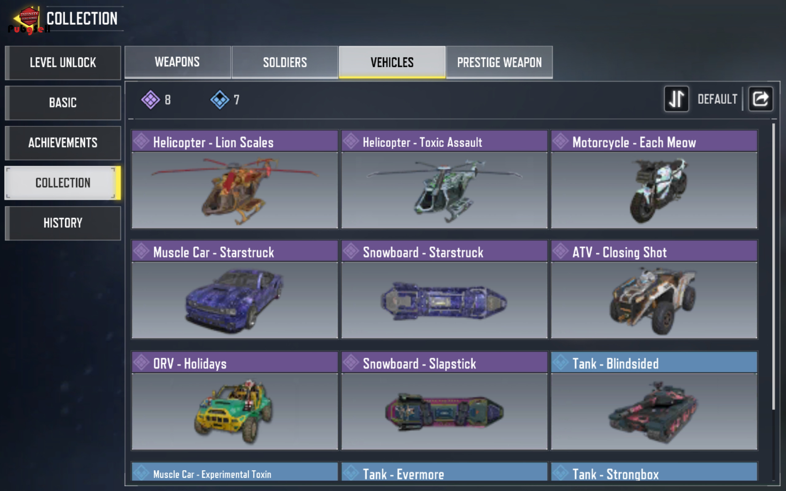
Task: Open the HISTORY section
Action: pos(63,223)
